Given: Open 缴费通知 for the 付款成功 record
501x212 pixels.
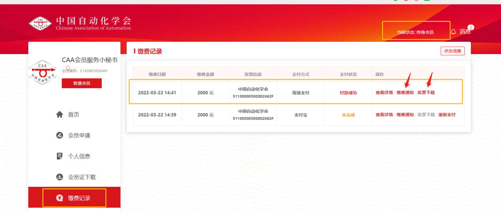Looking at the screenshot, I should [405, 93].
